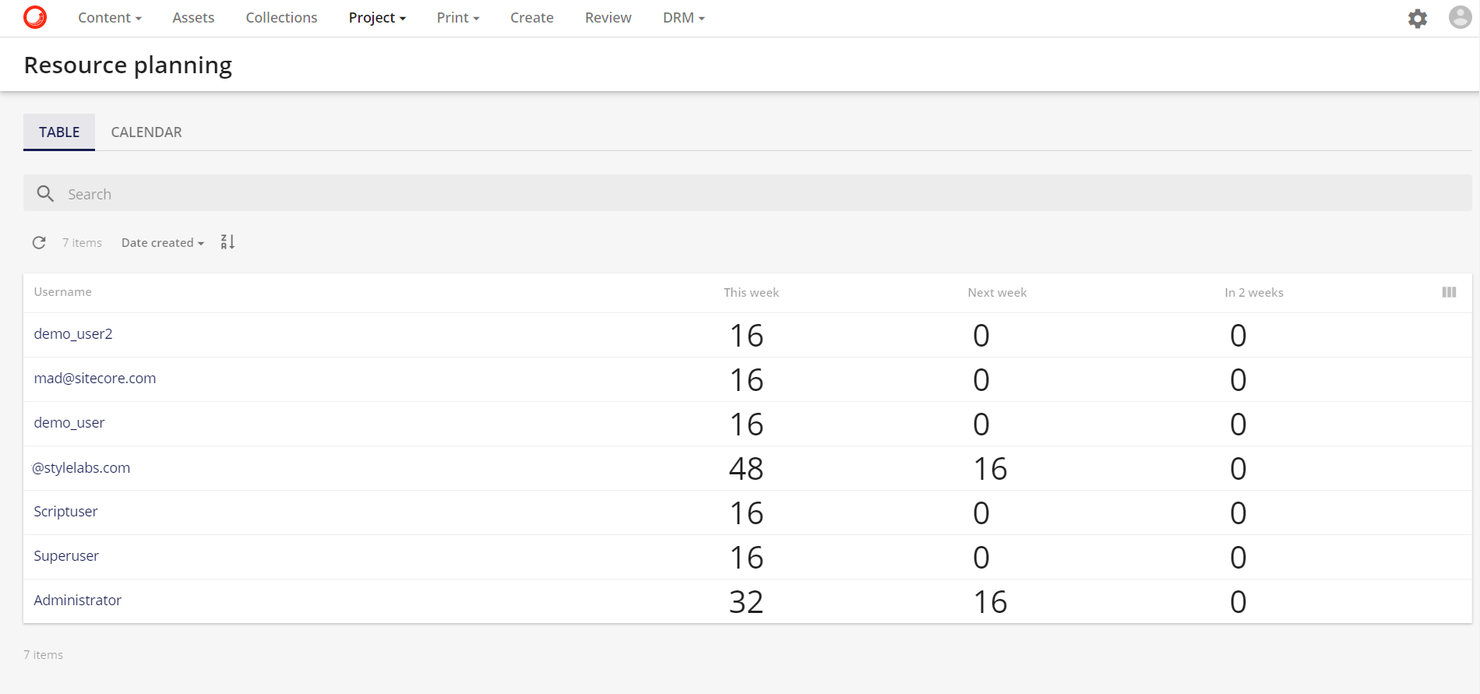Open the user profile avatar menu
The image size is (1480, 694).
pos(1459,17)
